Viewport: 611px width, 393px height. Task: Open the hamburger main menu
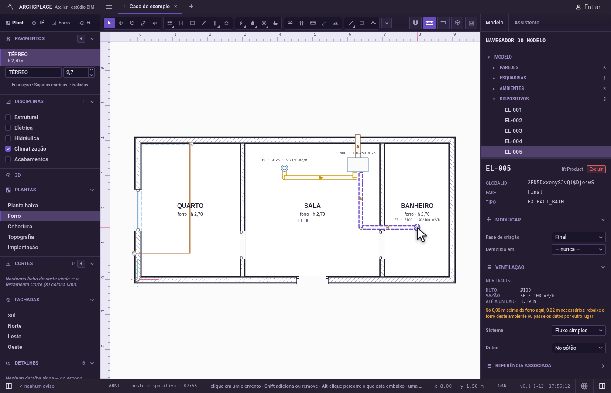109,7
